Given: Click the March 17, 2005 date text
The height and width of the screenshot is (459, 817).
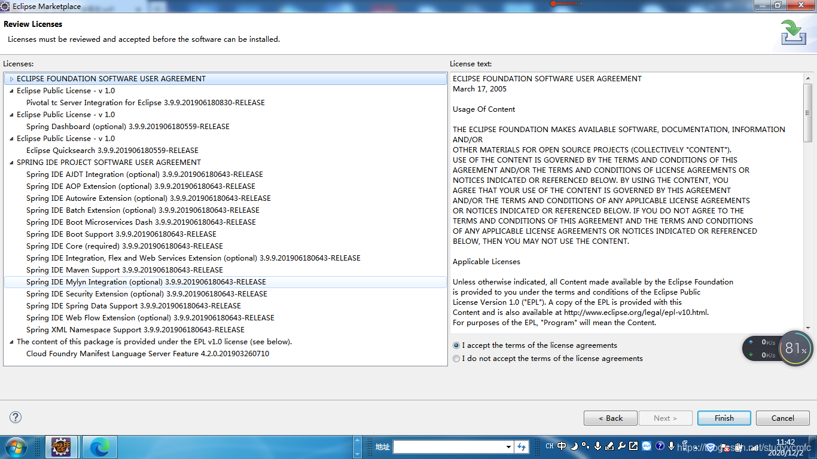Looking at the screenshot, I should point(480,89).
